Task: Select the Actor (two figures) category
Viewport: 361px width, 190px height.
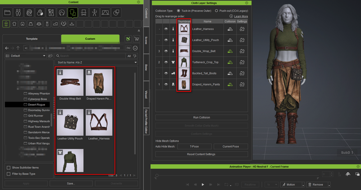Action: (x=18, y=13)
